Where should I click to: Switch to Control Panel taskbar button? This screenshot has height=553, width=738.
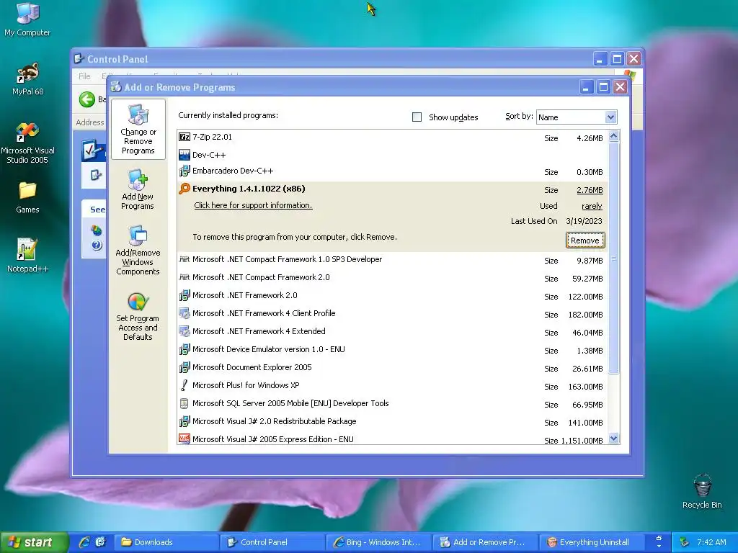click(x=273, y=542)
